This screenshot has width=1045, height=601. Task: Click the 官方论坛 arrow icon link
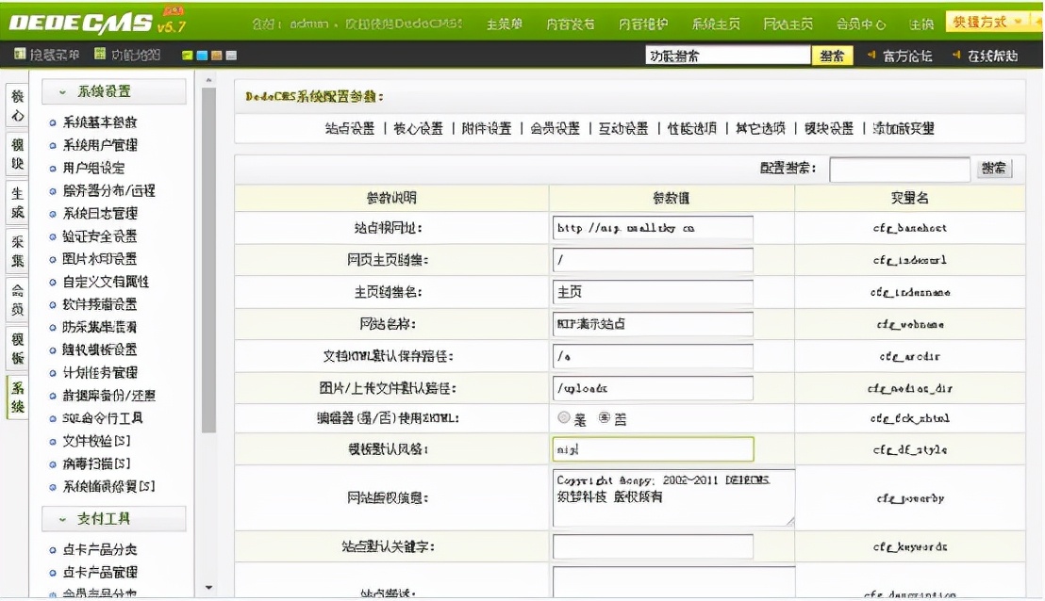pos(871,56)
